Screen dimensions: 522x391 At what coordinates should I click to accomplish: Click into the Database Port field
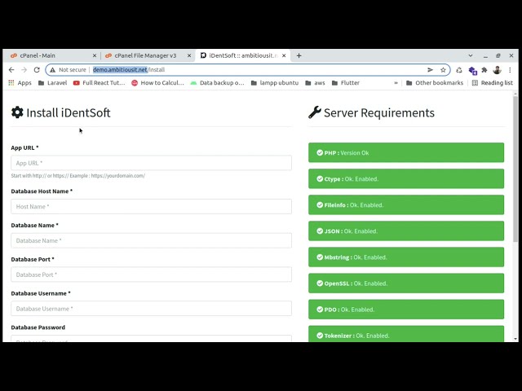[x=151, y=275]
